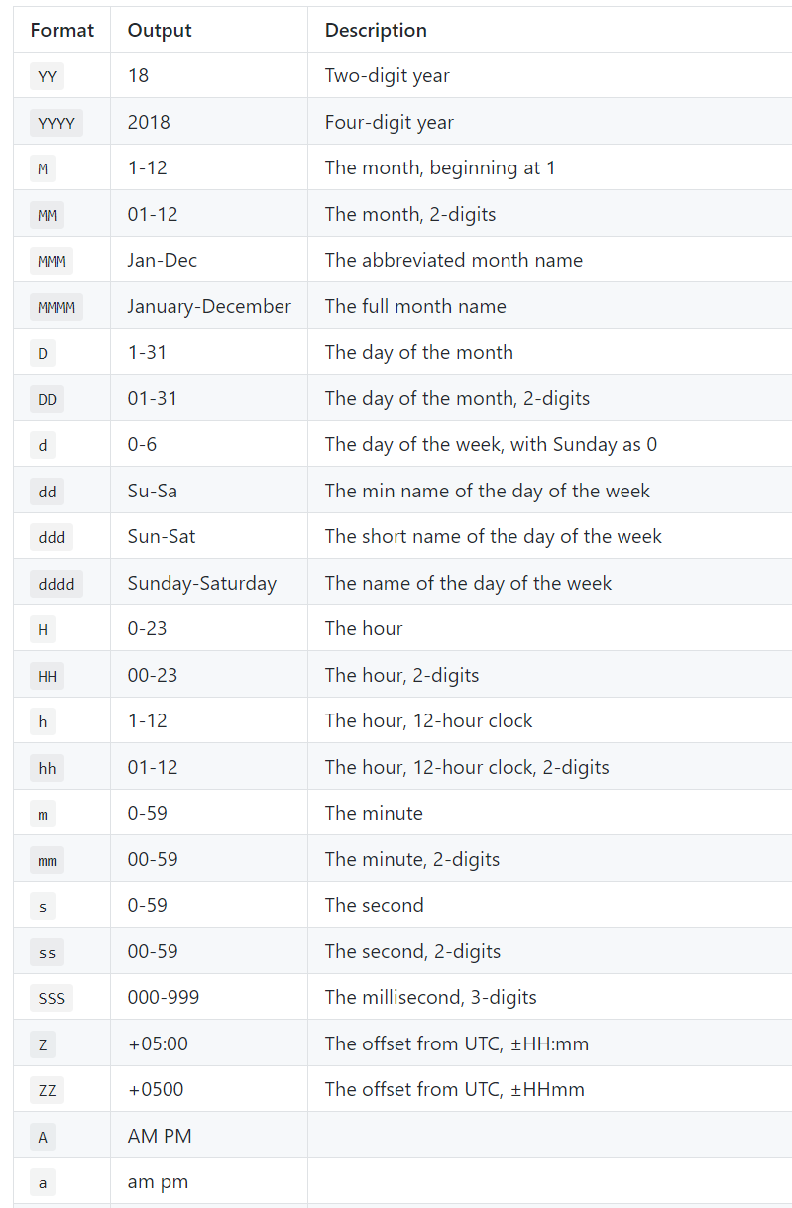Select the SSS millisecond format code
Viewport: 792px width, 1208px height.
52,998
